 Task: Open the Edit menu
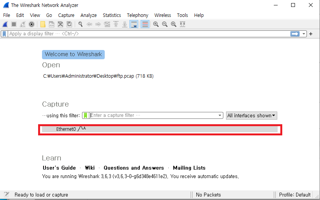click(20, 15)
